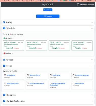Click the Check-In button
The height and width of the screenshot is (106, 96).
pos(48,16)
